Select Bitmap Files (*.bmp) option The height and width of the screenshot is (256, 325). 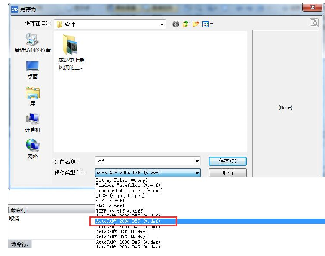[x=122, y=180]
